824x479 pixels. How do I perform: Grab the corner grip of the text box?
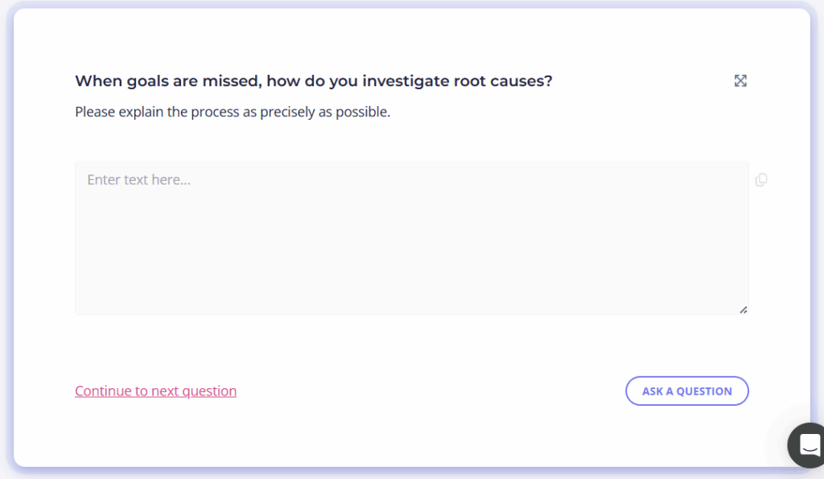click(743, 309)
